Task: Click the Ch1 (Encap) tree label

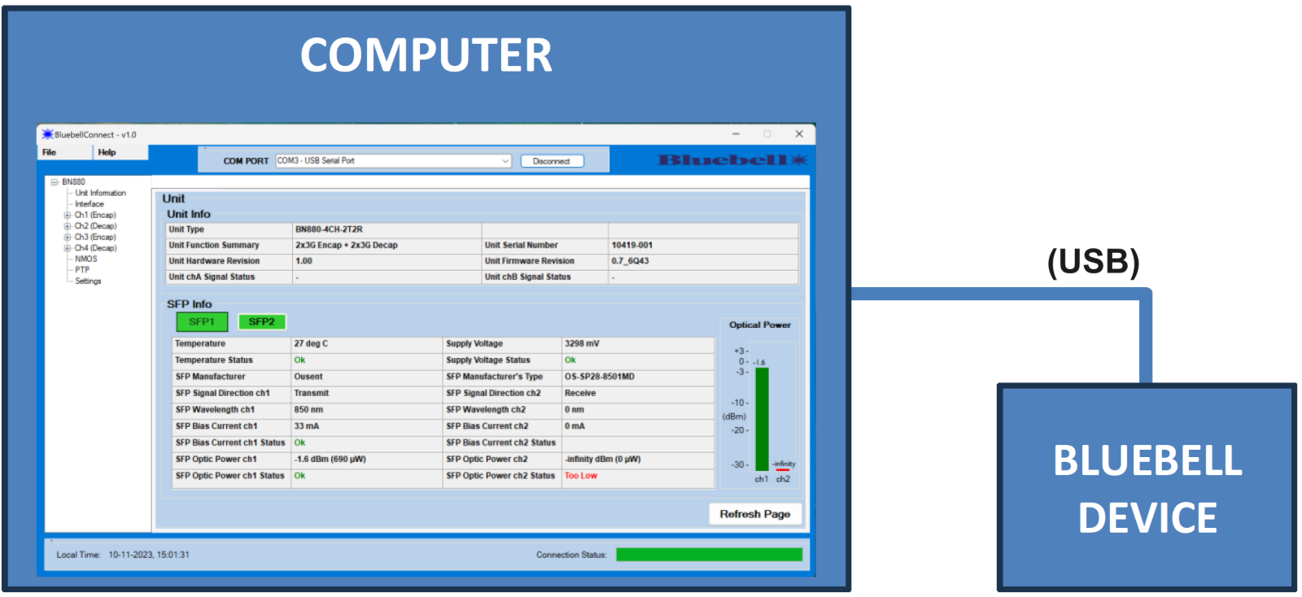Action: click(95, 216)
